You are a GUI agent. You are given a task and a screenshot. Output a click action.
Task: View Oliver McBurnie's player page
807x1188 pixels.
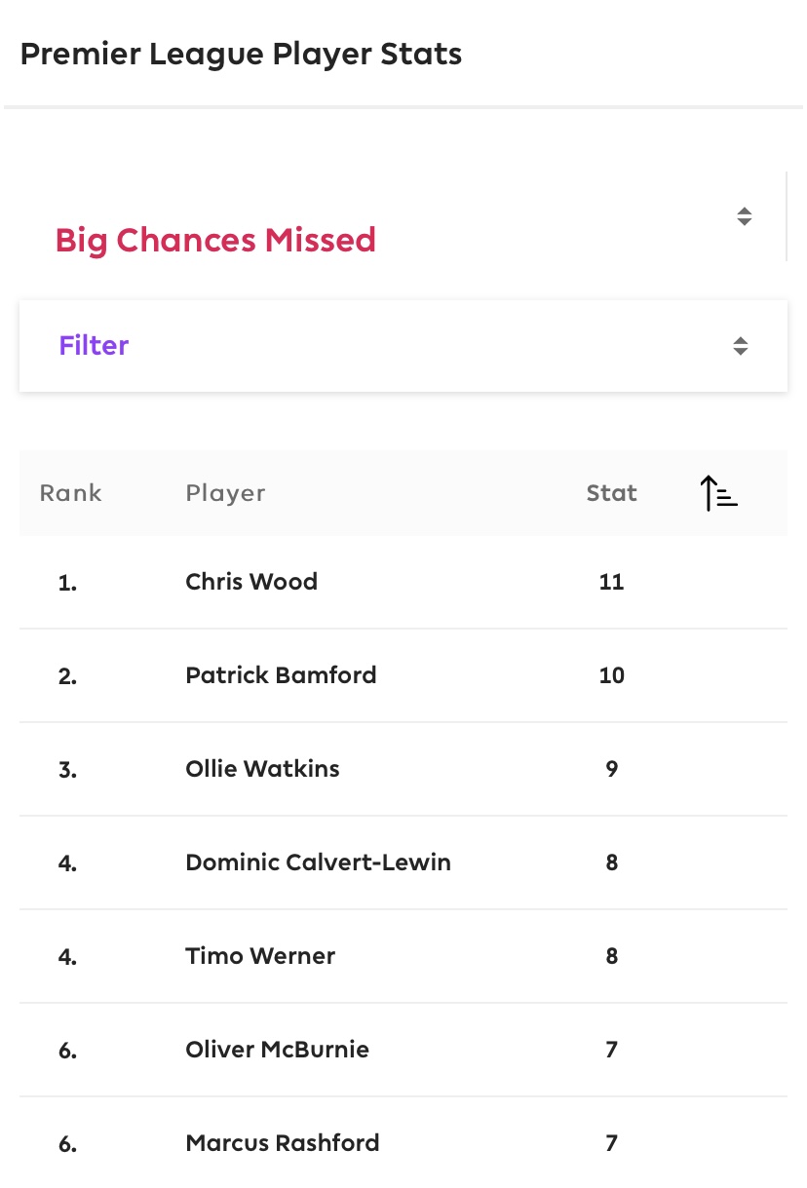point(277,1050)
